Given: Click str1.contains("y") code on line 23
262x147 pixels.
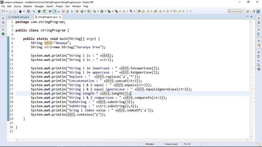Looking at the screenshot, I should pos(85,114).
